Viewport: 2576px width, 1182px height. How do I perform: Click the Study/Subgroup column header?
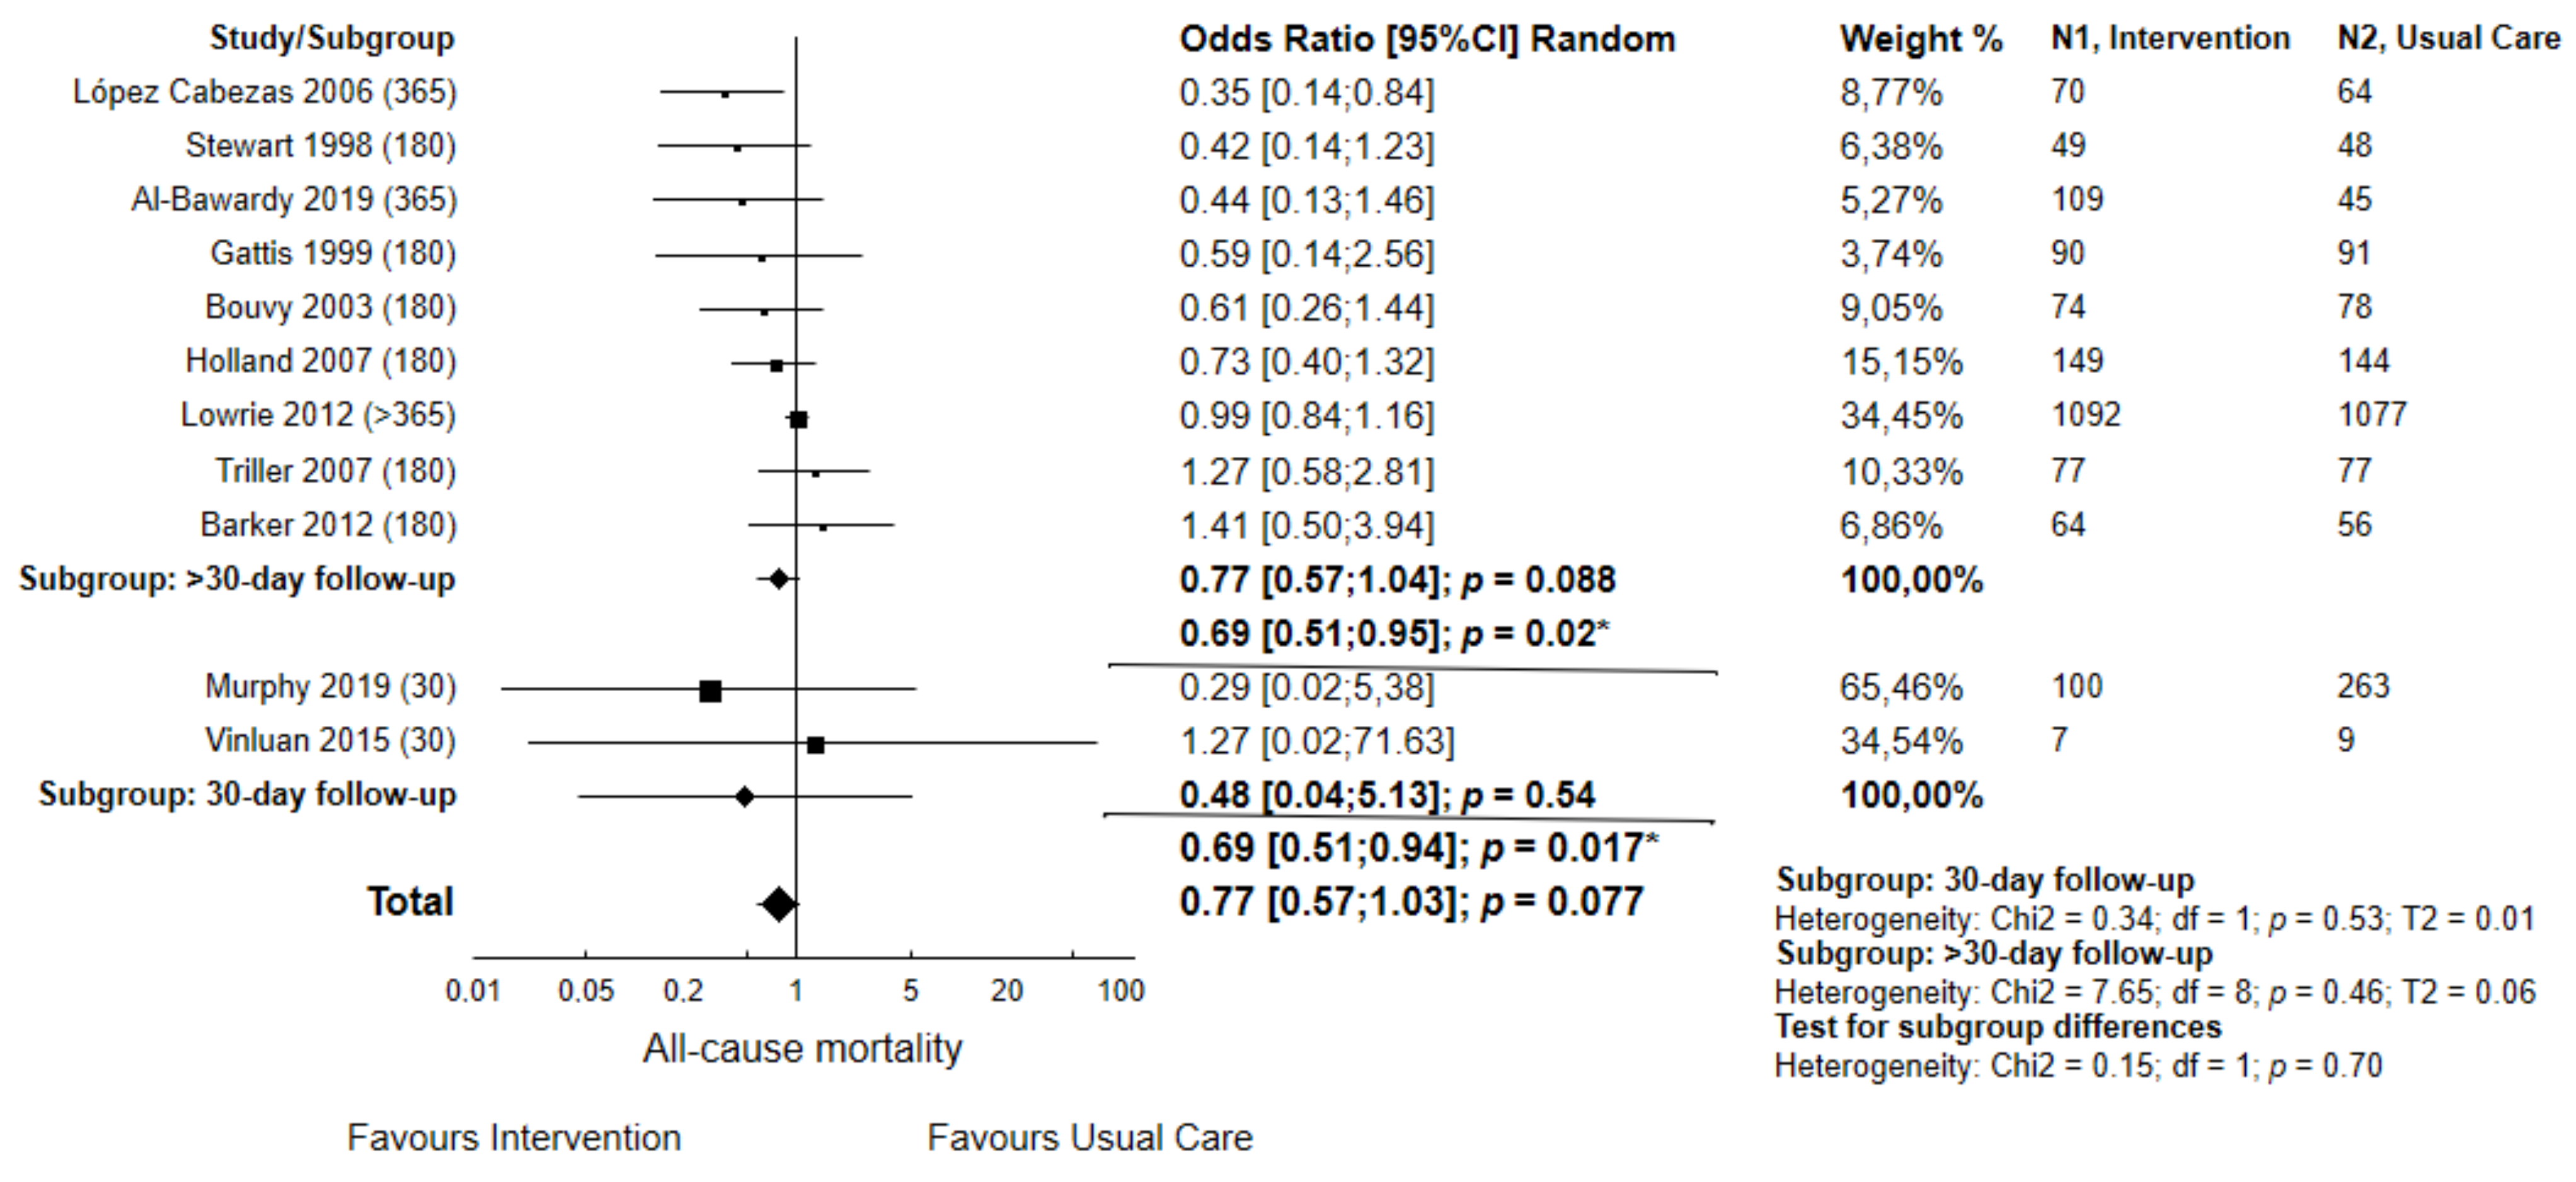click(x=332, y=38)
